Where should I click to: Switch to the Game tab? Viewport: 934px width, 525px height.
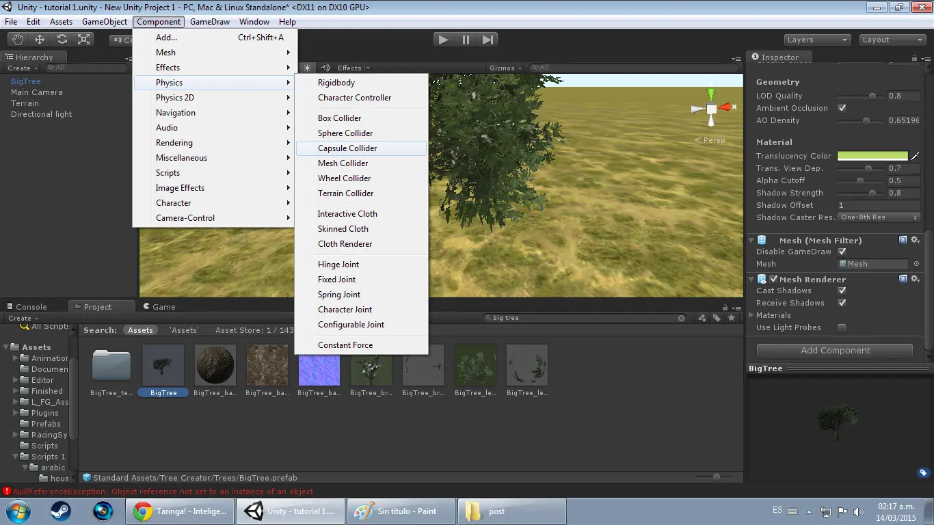click(158, 307)
